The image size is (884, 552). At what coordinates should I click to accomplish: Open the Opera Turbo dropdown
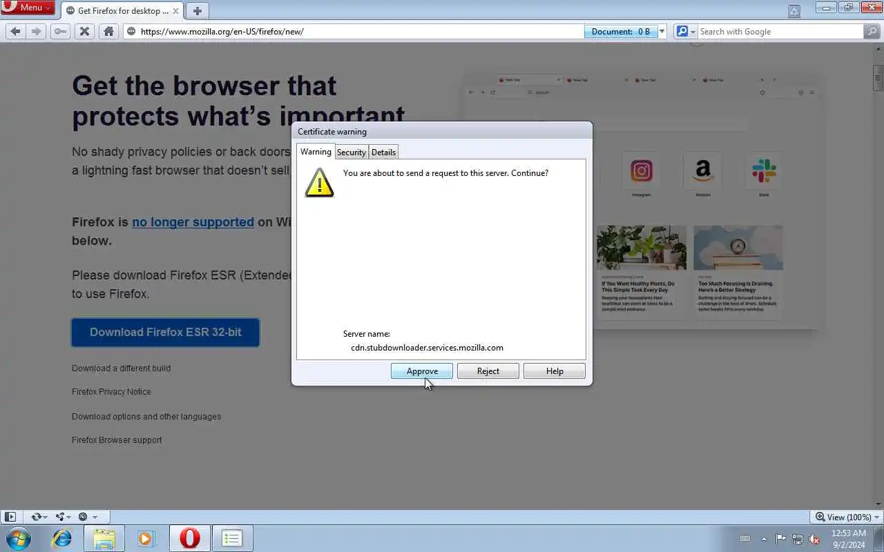click(x=88, y=517)
